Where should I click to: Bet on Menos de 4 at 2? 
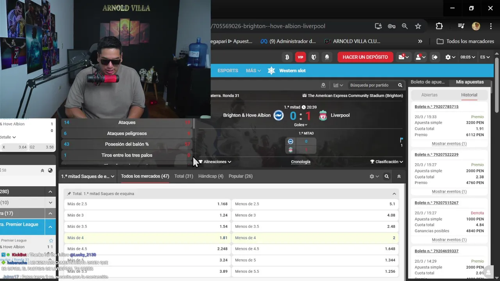pyautogui.click(x=315, y=238)
